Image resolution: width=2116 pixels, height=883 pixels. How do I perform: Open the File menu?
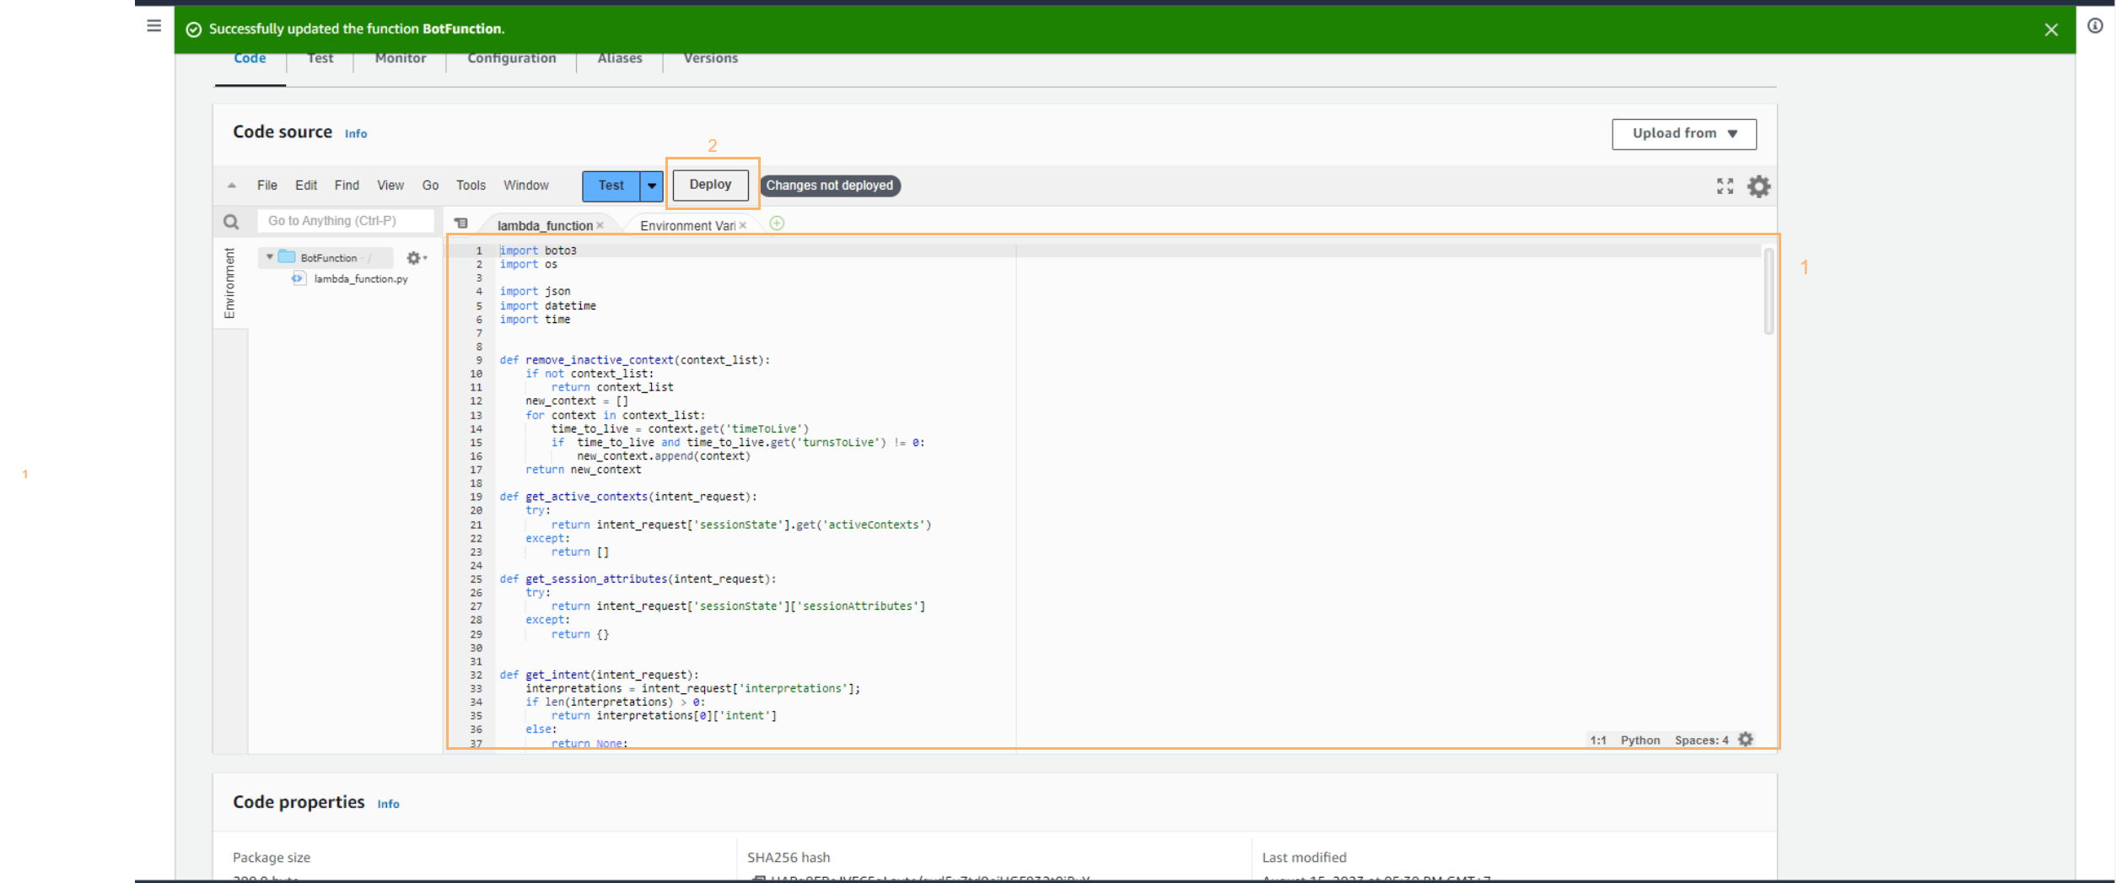pyautogui.click(x=267, y=186)
